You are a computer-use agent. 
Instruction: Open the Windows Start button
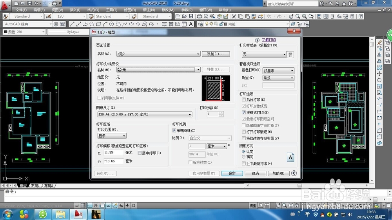coord(7,214)
